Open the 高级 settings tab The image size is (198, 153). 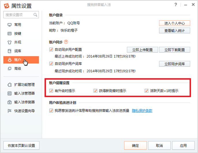[18, 69]
